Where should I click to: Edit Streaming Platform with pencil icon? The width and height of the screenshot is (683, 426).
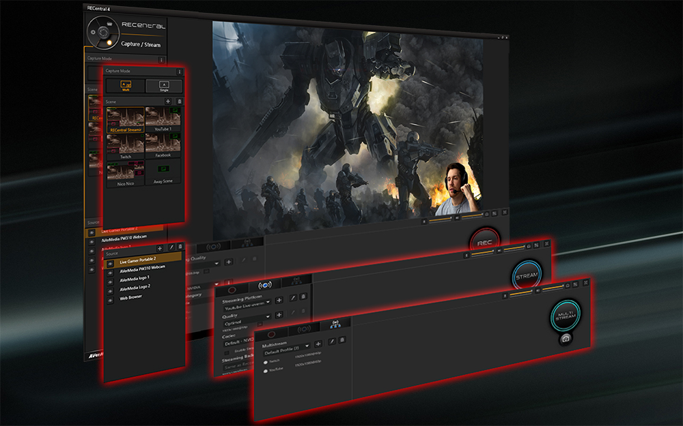pos(294,298)
